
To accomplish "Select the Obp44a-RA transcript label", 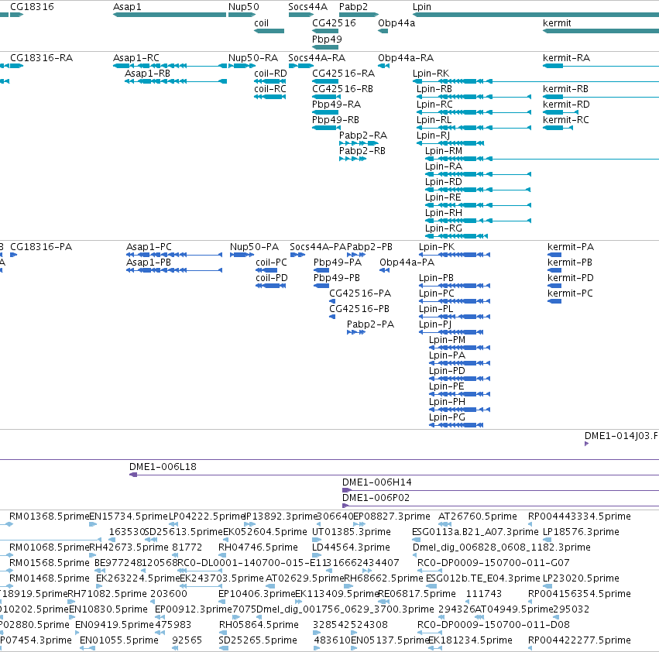I will 406,58.
